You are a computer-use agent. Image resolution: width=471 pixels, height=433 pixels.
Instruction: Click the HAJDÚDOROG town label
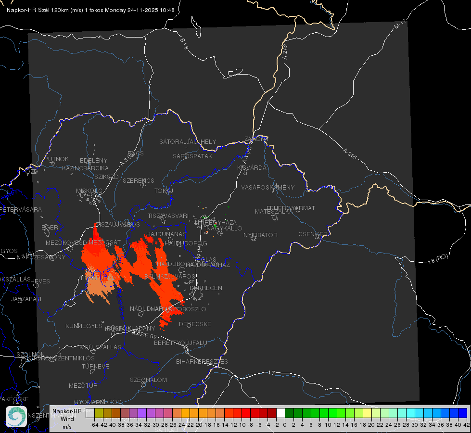tap(186, 243)
